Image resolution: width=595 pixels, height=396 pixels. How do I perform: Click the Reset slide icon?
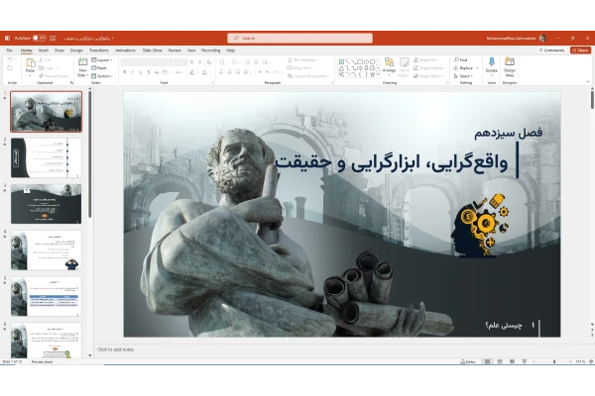[100, 67]
